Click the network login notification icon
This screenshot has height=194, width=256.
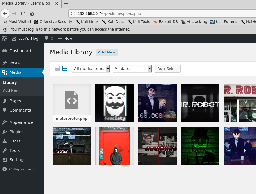pos(5,30)
